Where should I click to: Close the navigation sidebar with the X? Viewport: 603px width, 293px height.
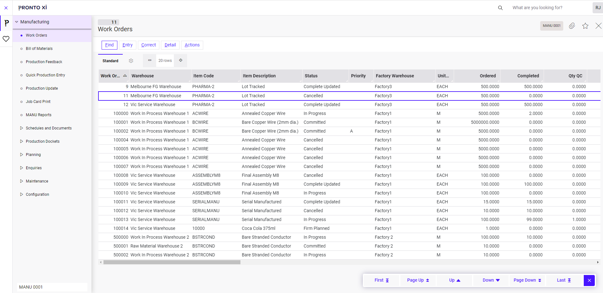pos(6,8)
